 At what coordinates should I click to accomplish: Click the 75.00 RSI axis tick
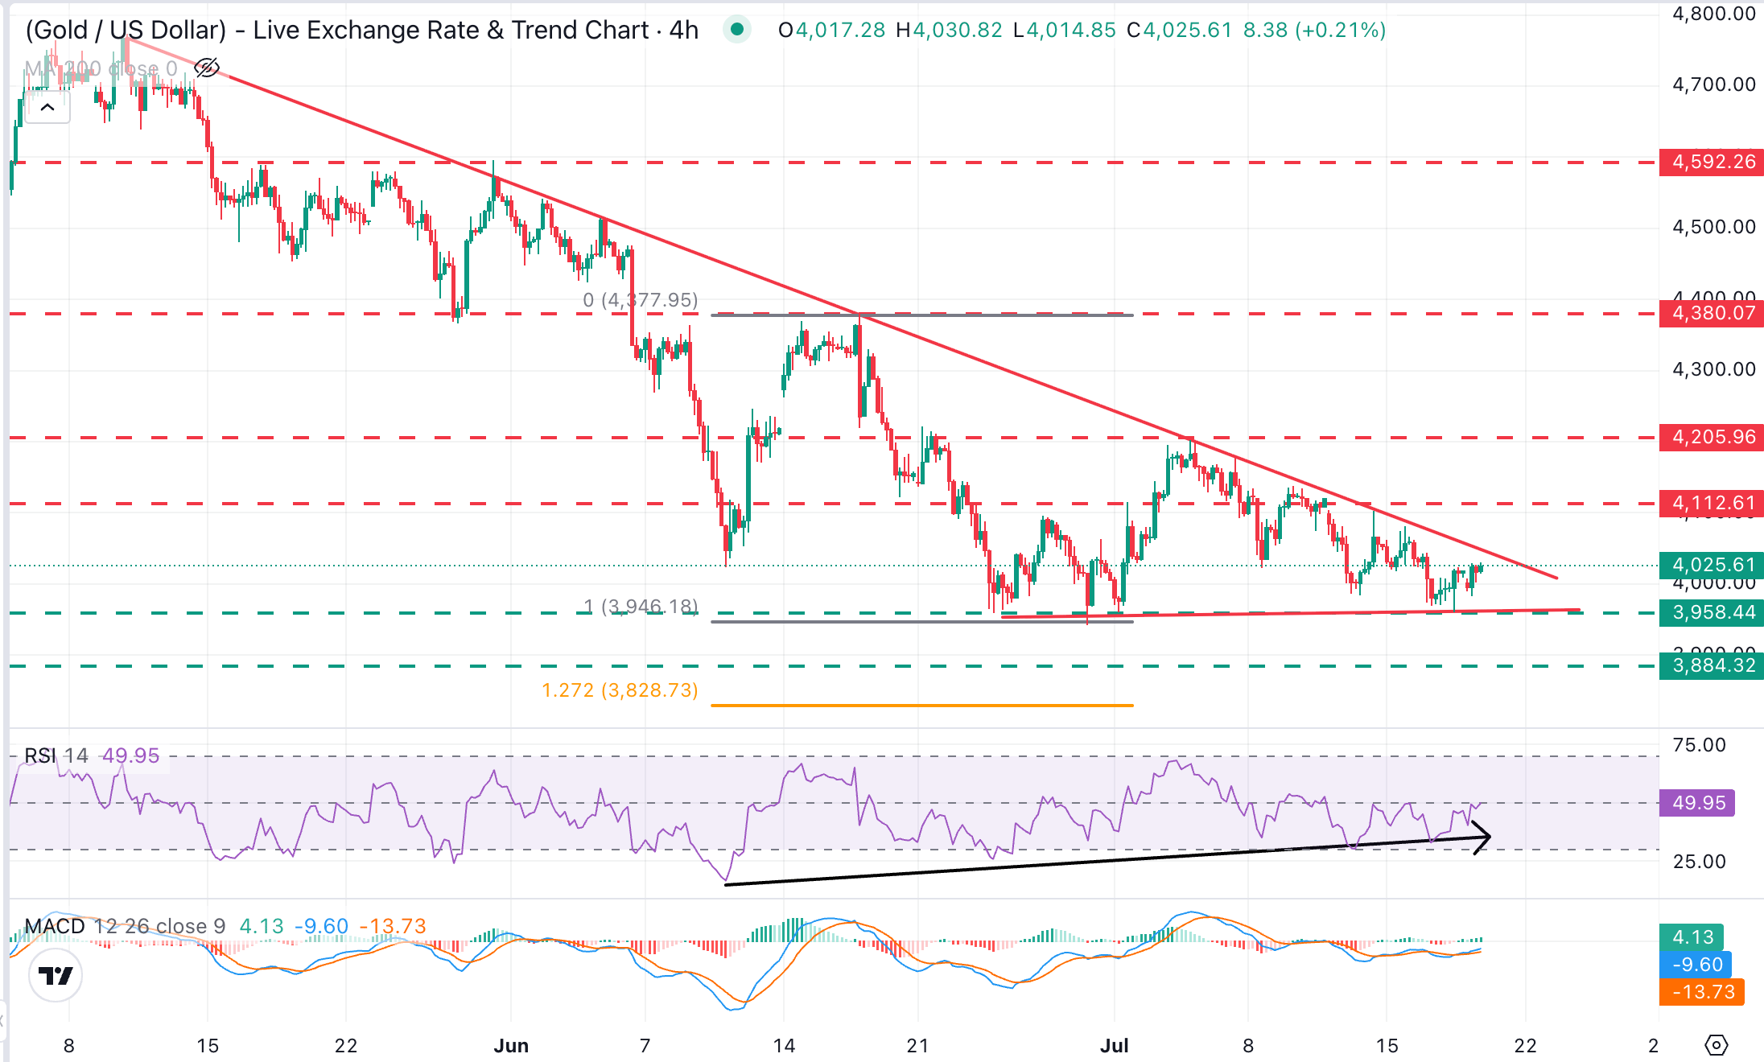[1699, 745]
